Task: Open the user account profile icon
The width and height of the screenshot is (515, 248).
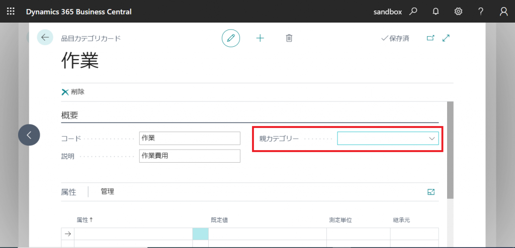Action: tap(503, 11)
